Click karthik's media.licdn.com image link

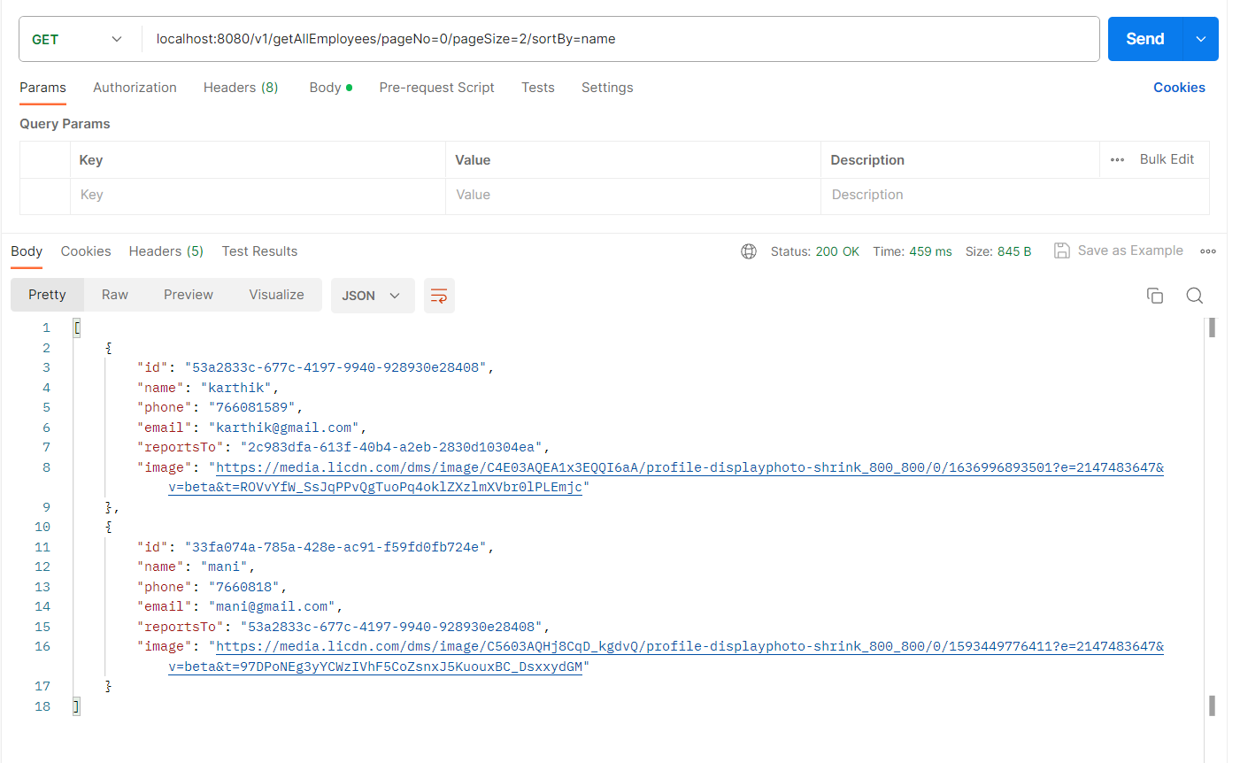coord(620,466)
